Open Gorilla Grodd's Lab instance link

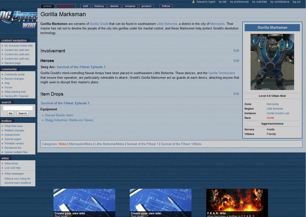point(278,113)
